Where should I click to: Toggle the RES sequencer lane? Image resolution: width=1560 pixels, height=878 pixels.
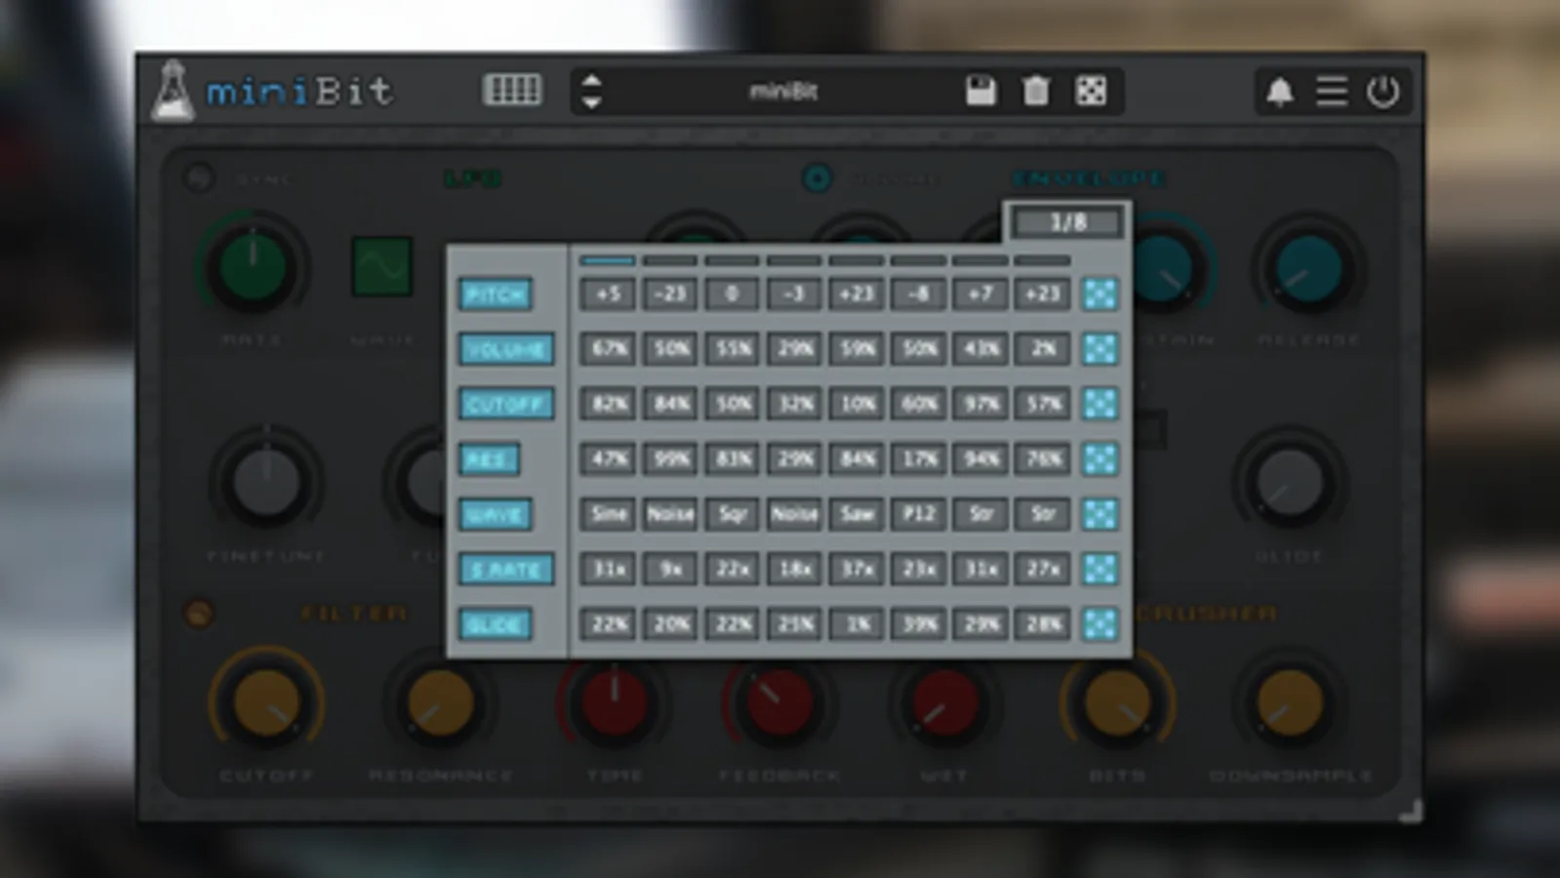489,459
